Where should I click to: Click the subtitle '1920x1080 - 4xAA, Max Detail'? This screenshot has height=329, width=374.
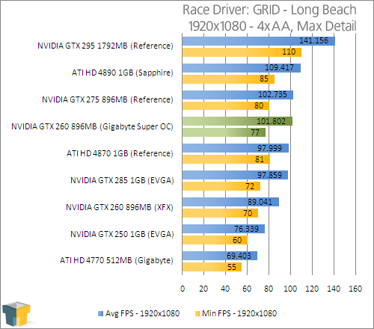[x=272, y=26]
